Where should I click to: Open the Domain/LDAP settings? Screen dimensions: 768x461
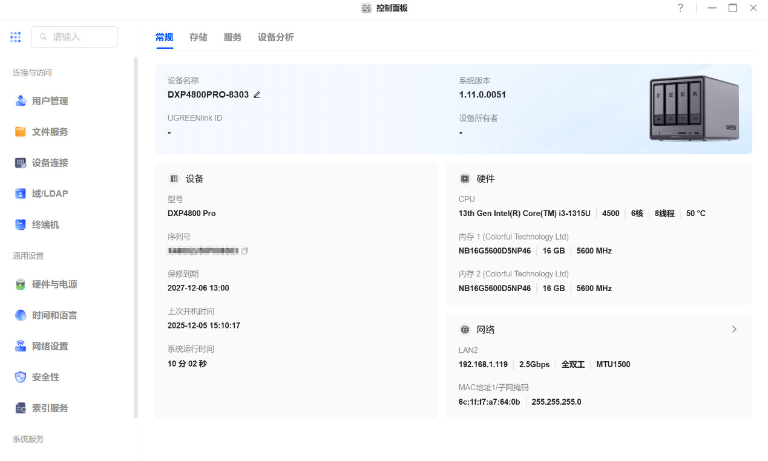pyautogui.click(x=50, y=194)
